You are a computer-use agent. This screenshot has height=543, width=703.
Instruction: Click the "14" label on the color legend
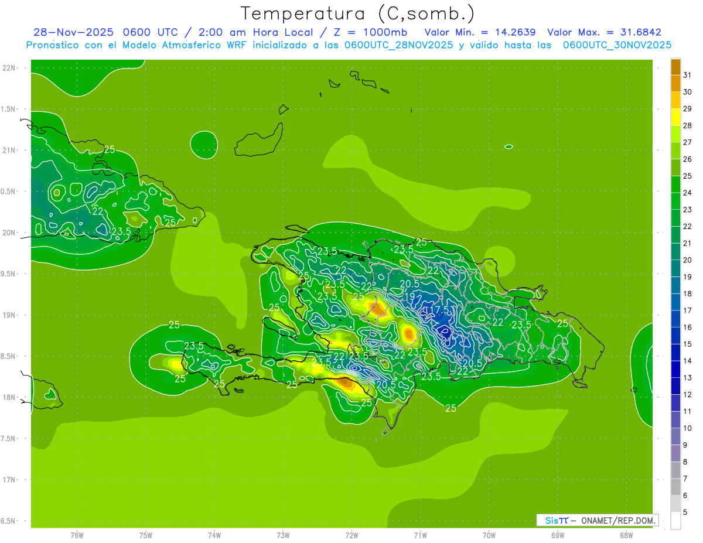coord(687,361)
